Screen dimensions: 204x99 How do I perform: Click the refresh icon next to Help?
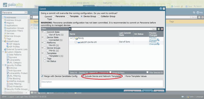click(194, 12)
